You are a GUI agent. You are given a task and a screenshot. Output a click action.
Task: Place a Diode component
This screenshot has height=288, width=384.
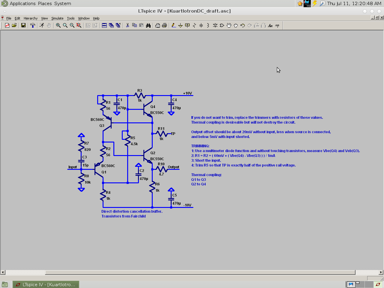click(x=215, y=25)
